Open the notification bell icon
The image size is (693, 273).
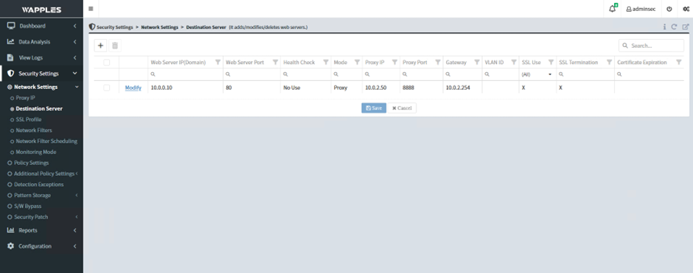[x=613, y=9]
